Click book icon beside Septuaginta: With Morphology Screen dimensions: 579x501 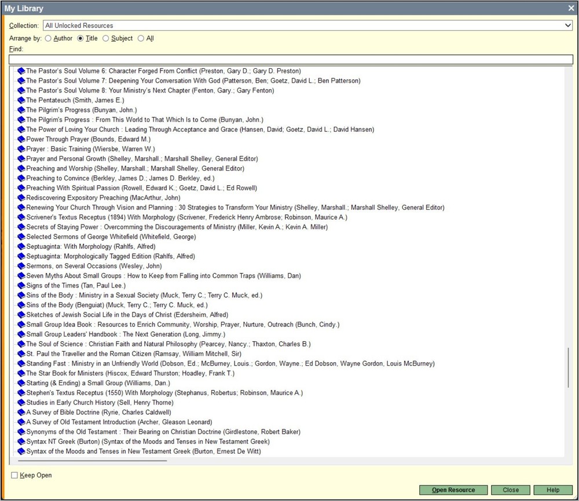pyautogui.click(x=21, y=246)
